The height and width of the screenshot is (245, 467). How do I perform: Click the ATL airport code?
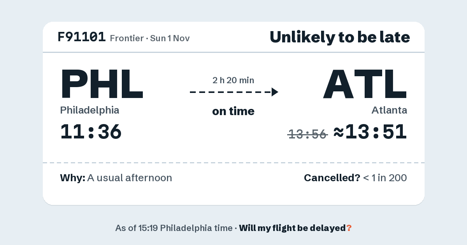coord(365,84)
